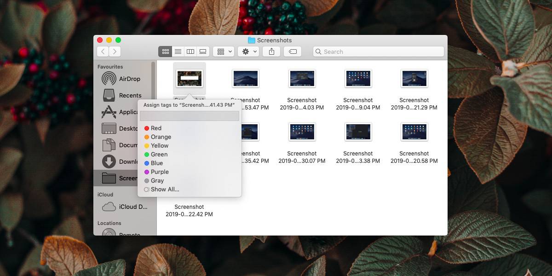
Task: Switch Finder to gallery view
Action: tap(203, 52)
